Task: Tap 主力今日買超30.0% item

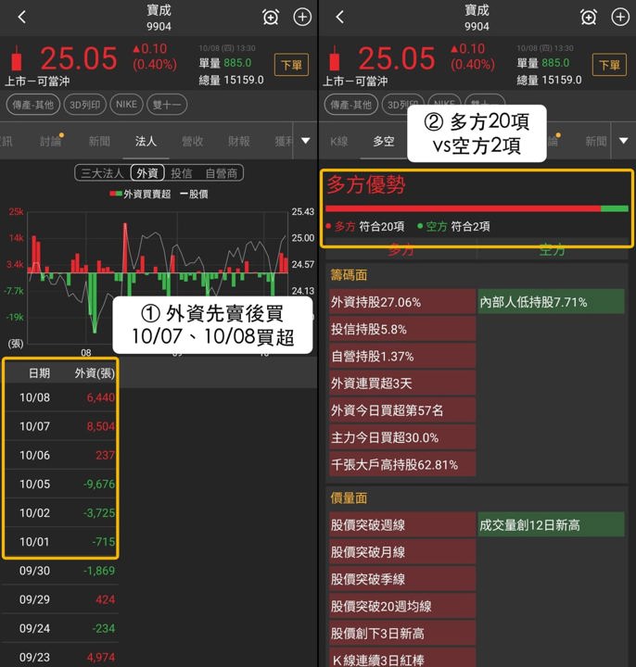Action: (401, 437)
